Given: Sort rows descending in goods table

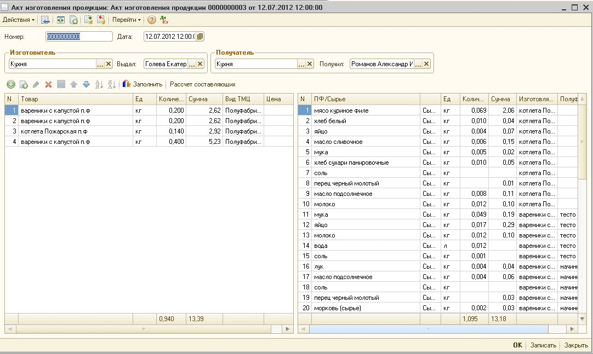Looking at the screenshot, I should (112, 84).
